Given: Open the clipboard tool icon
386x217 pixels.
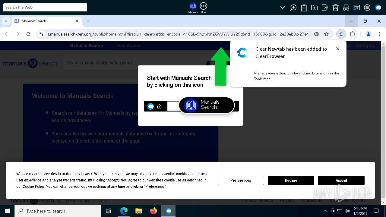Looking at the screenshot, I should pos(304,8).
